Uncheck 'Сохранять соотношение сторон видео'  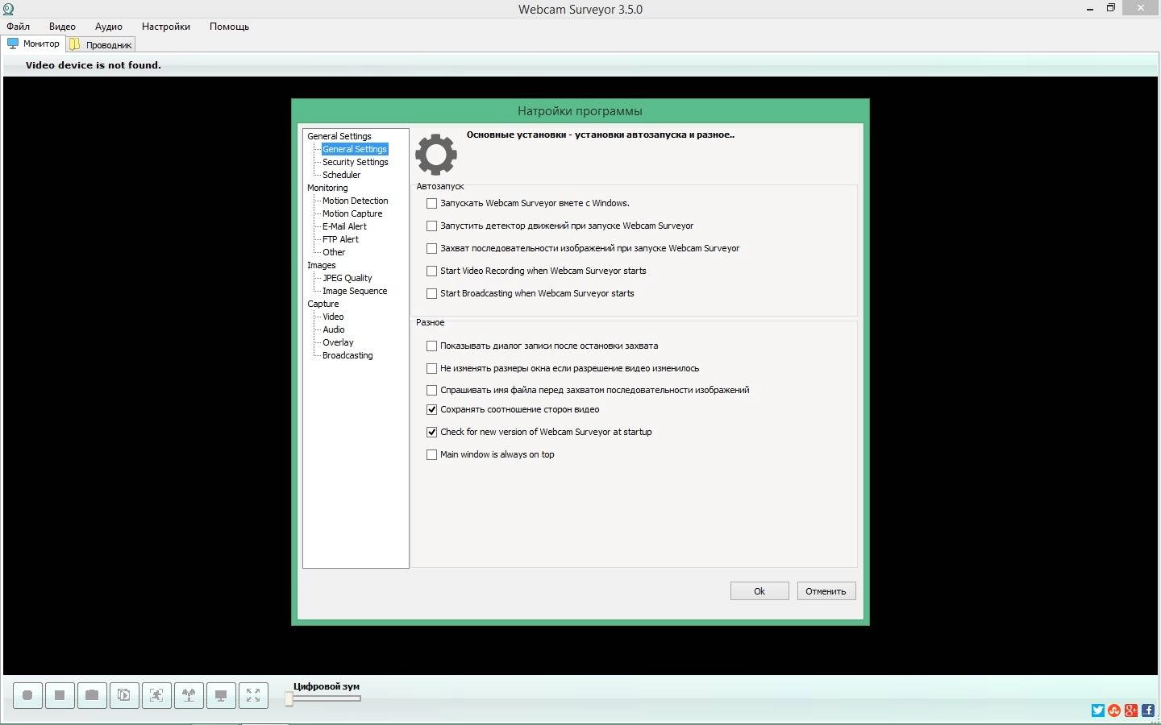[x=431, y=410]
